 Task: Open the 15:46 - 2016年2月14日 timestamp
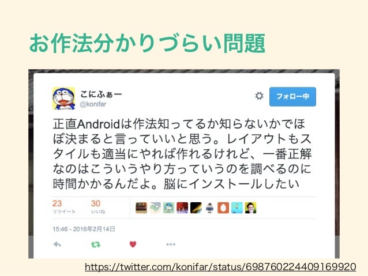point(84,229)
